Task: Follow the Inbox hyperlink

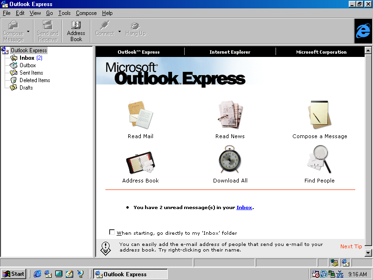Action: [x=244, y=207]
